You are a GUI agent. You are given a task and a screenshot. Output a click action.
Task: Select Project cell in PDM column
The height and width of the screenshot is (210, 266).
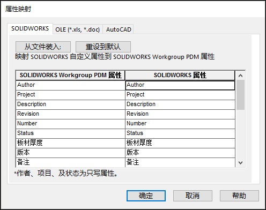[x=70, y=95]
